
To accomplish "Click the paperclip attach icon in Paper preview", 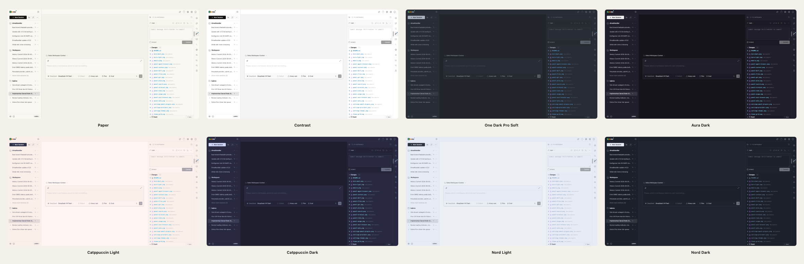I will tap(48, 61).
